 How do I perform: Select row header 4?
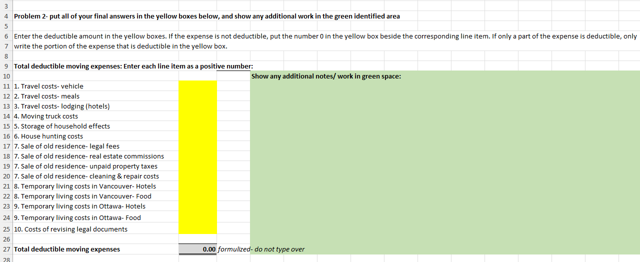coord(6,16)
